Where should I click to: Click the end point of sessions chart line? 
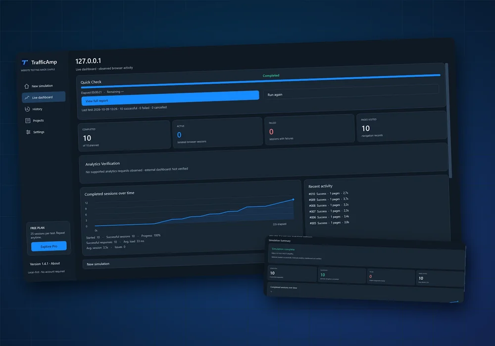[293, 200]
